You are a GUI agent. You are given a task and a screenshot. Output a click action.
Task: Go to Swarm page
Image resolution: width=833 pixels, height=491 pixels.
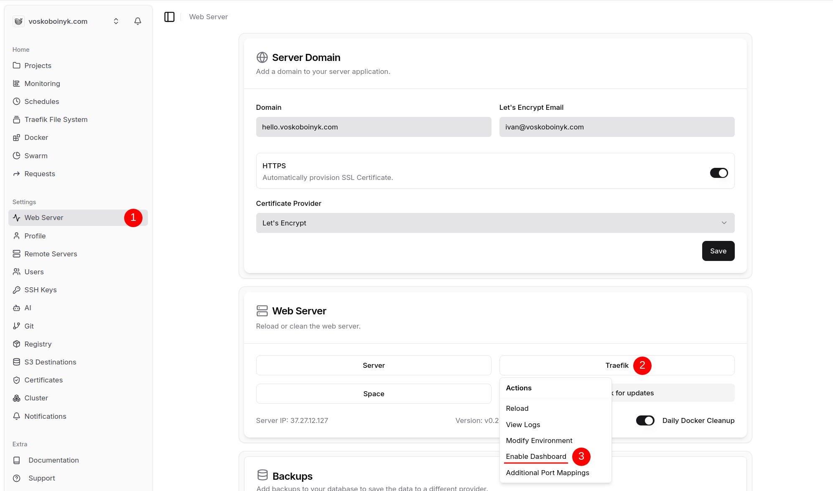pyautogui.click(x=78, y=156)
